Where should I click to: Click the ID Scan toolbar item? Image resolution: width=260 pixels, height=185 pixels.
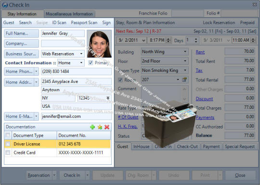pyautogui.click(x=59, y=23)
